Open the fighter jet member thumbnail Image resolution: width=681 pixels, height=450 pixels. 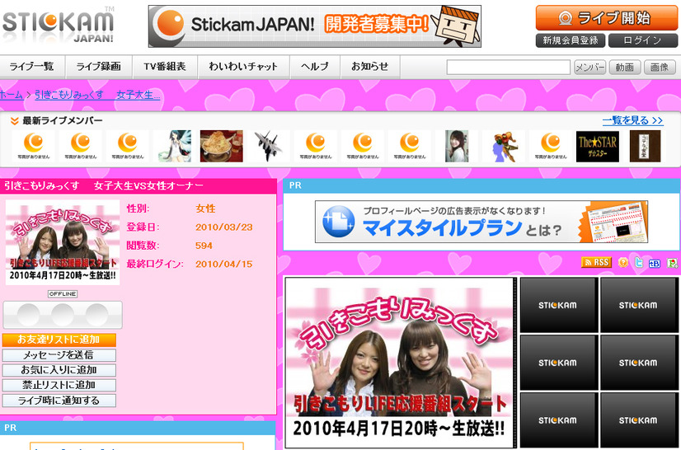tap(268, 146)
